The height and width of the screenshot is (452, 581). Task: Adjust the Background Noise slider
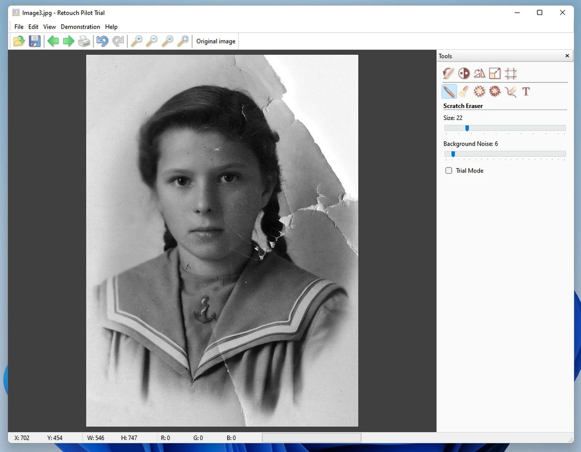(x=453, y=154)
